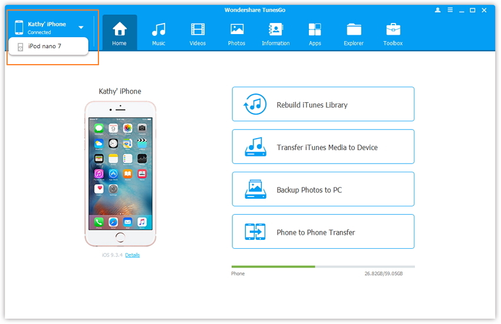Open the Explorer folder icon
The width and height of the screenshot is (501, 324).
point(354,30)
